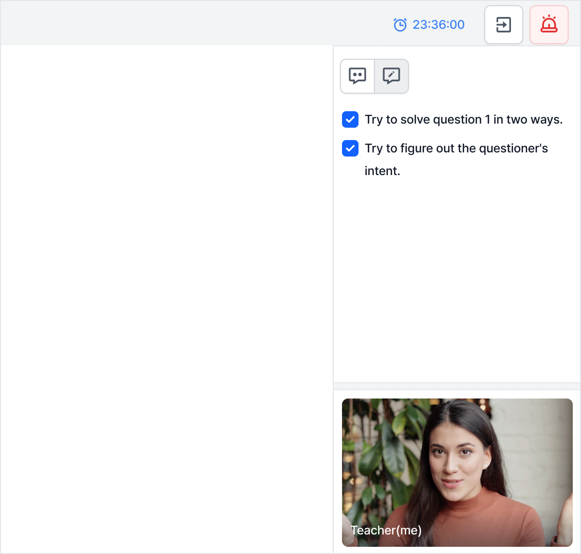
Task: Click the Teacher(me) name label
Action: click(386, 530)
